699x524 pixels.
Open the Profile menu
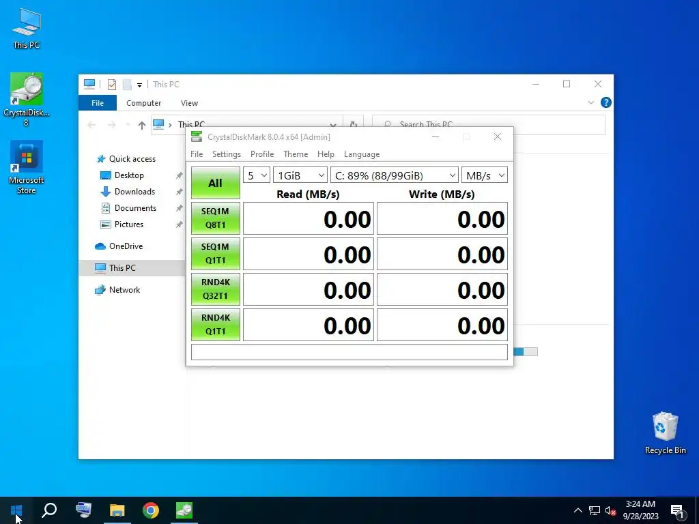(262, 154)
